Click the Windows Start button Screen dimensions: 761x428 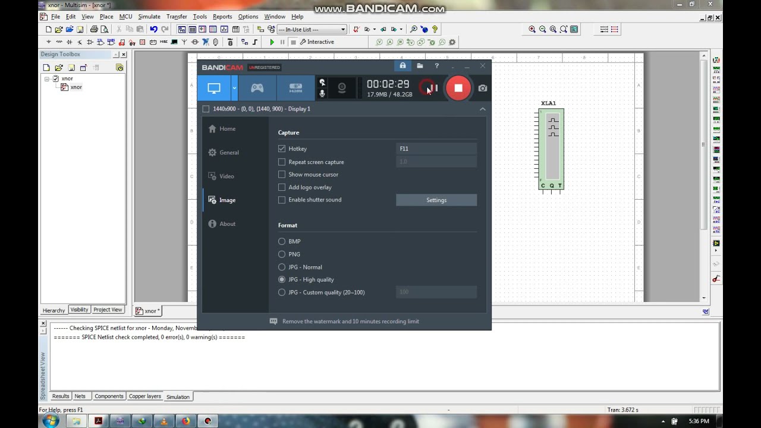click(x=51, y=421)
